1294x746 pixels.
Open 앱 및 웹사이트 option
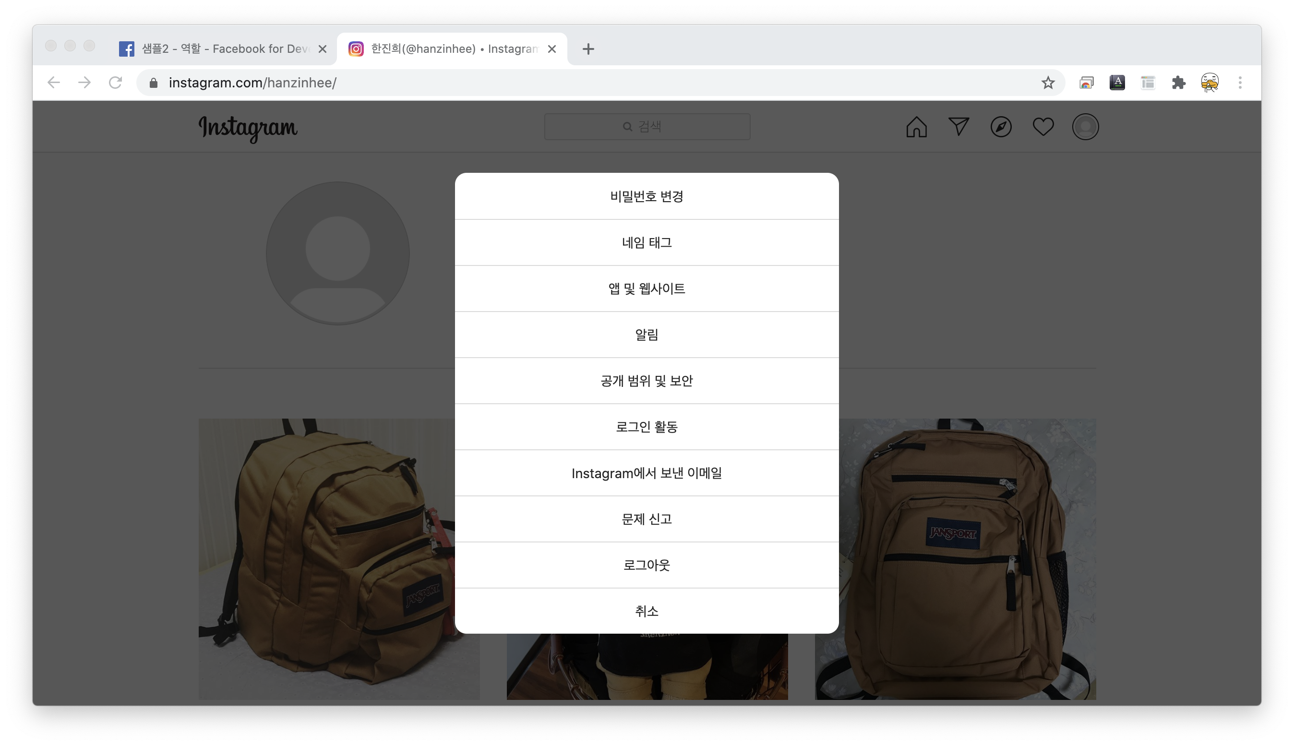(647, 289)
